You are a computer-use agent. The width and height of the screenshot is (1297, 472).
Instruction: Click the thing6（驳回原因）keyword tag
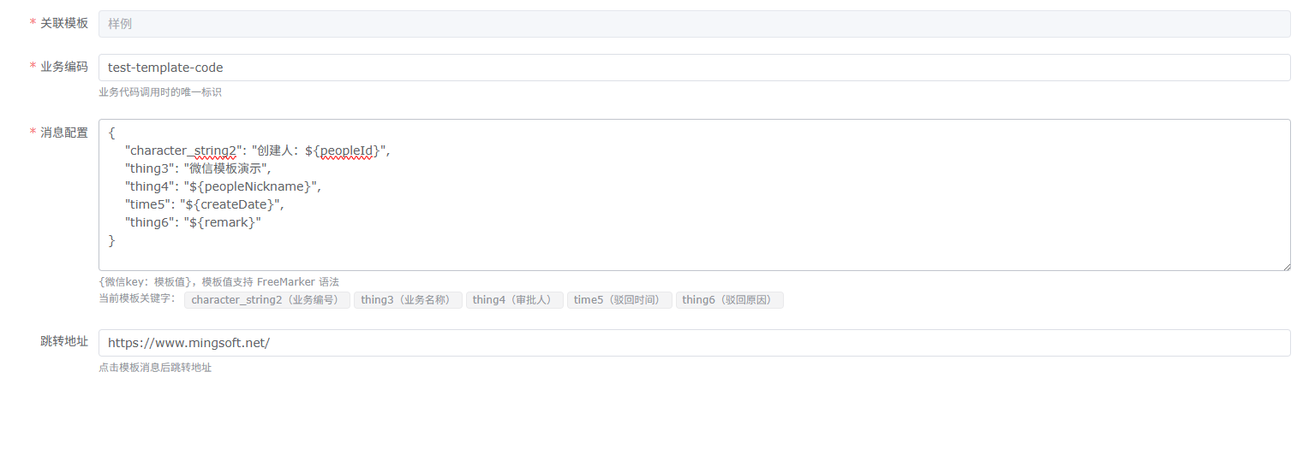coord(730,300)
